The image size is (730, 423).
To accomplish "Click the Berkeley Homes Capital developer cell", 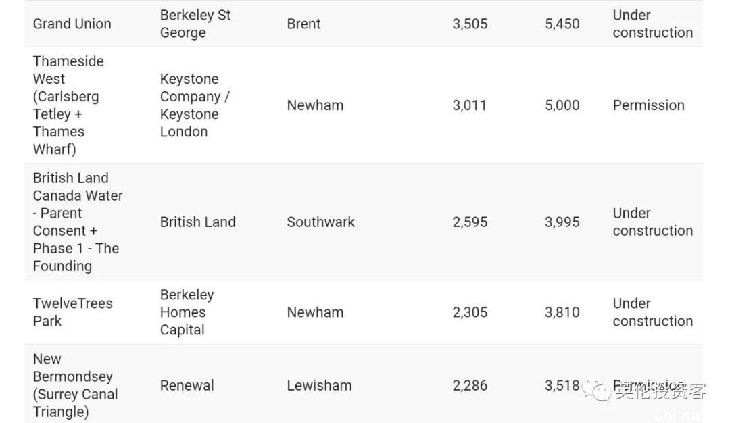I will click(x=187, y=312).
